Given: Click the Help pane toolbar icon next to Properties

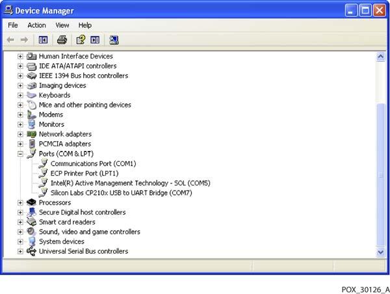Looking at the screenshot, I should click(95, 40).
